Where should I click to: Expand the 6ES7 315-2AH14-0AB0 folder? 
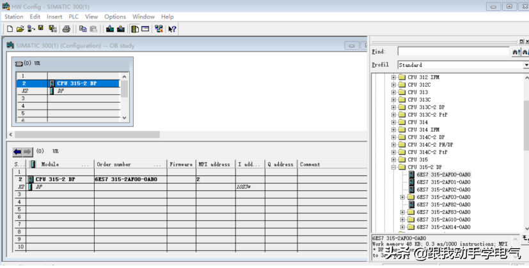pyautogui.click(x=402, y=227)
